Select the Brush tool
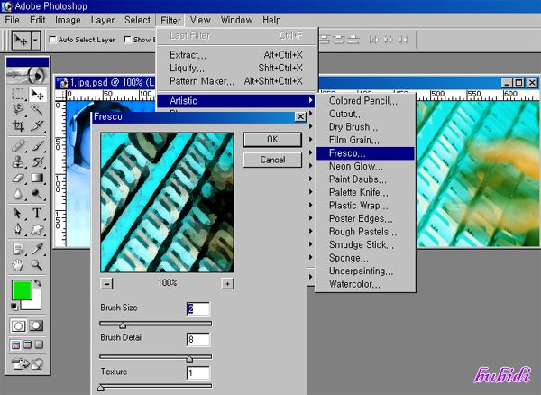 click(37, 146)
